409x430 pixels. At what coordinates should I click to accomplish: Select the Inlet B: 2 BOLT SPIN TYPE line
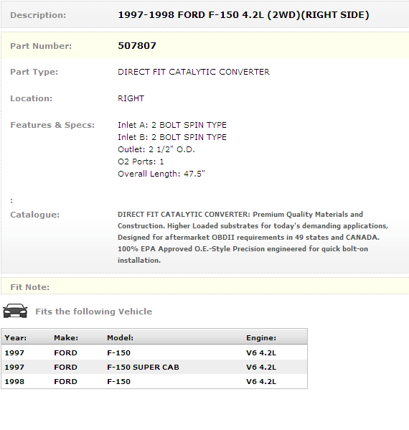pos(172,137)
